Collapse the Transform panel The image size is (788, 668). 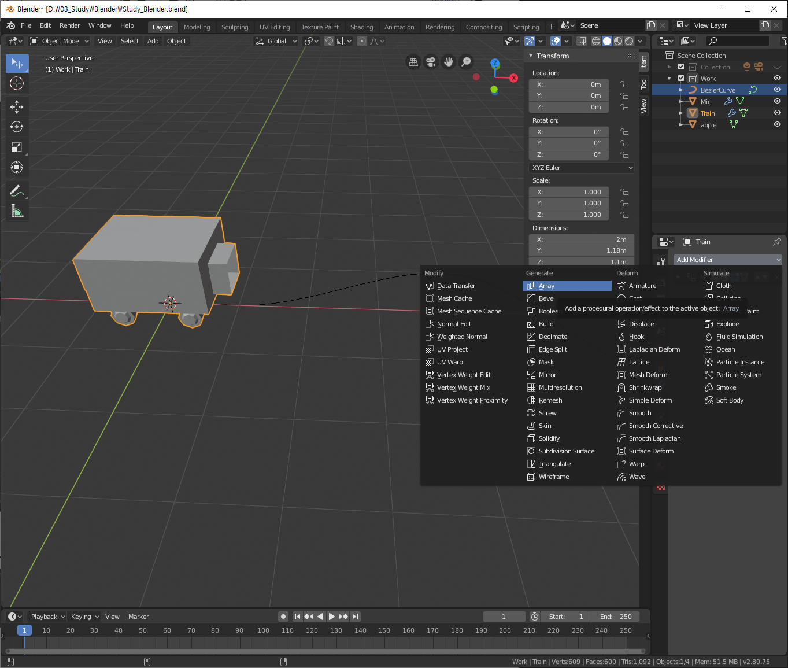(531, 56)
